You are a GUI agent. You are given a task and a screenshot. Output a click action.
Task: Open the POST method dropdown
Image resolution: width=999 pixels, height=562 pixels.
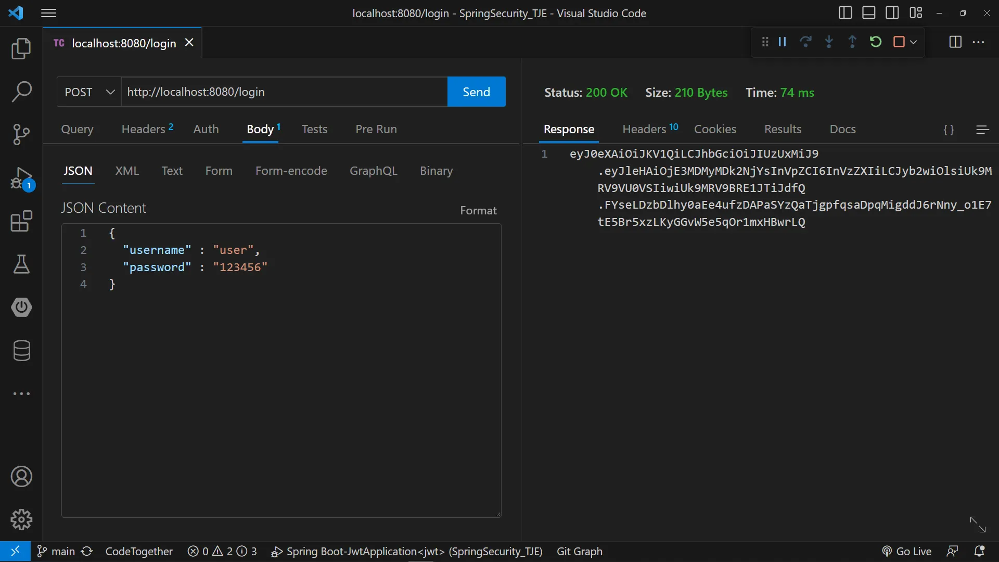[89, 92]
